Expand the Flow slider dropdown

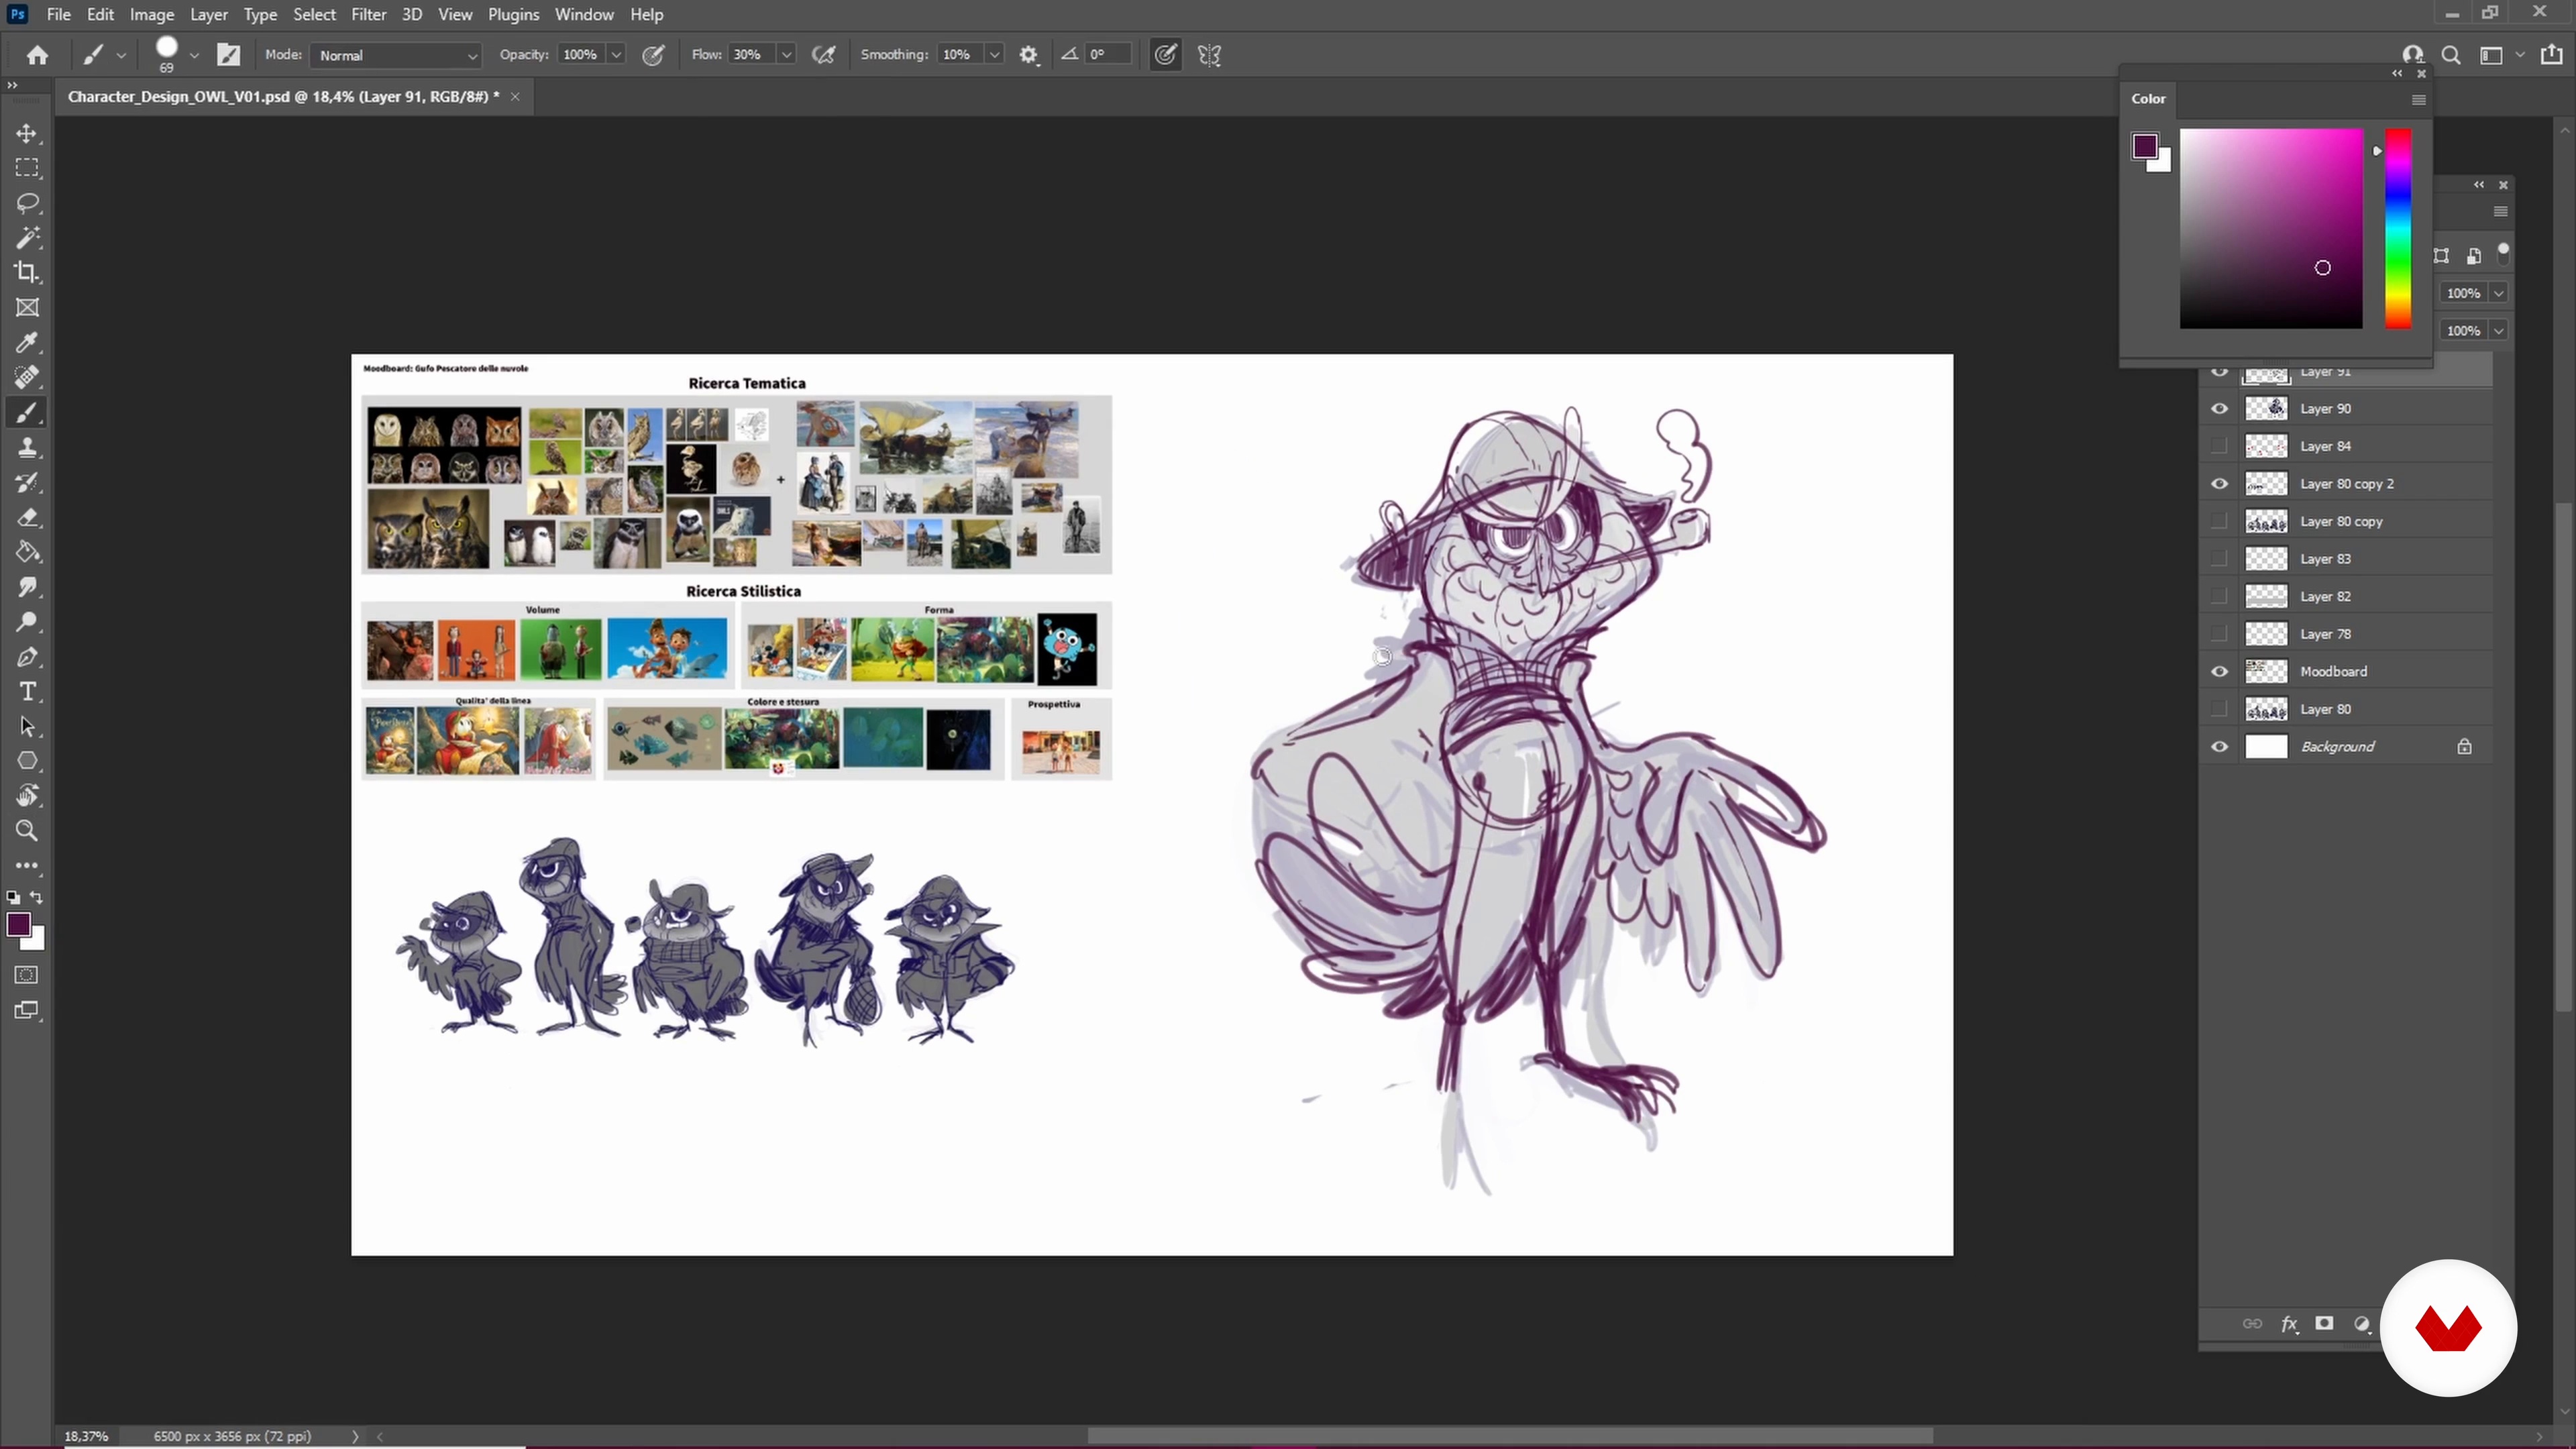[786, 55]
